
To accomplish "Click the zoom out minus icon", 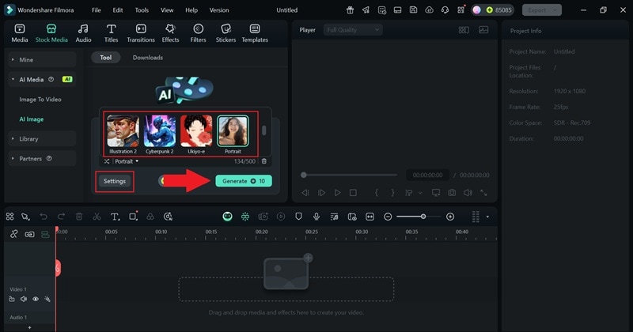I will click(x=388, y=217).
